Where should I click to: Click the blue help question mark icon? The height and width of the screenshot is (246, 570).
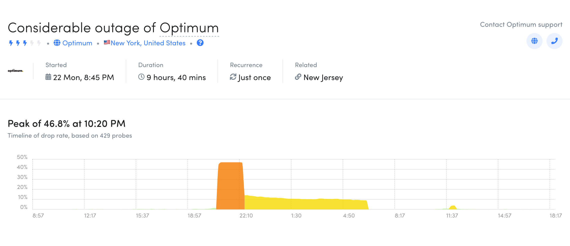coord(200,43)
